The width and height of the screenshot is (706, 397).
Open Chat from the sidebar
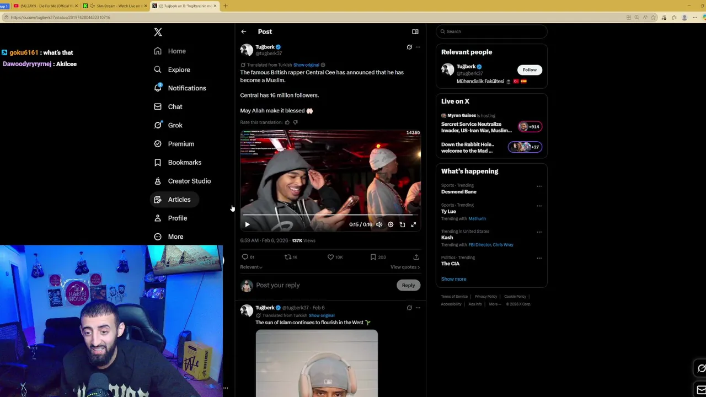point(168,106)
